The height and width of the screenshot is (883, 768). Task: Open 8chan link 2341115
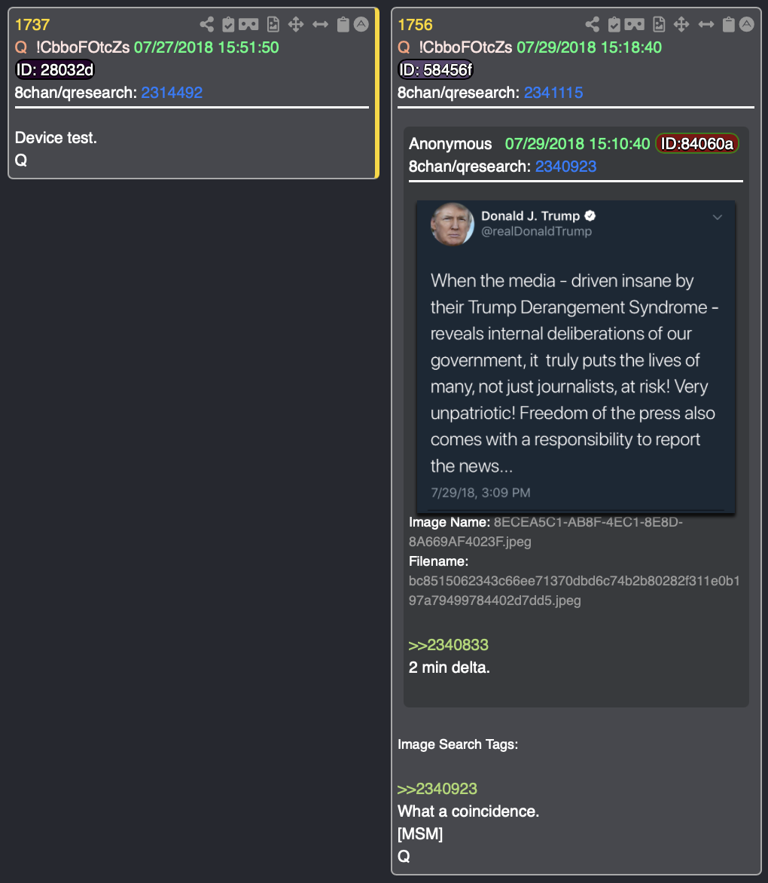click(x=553, y=93)
